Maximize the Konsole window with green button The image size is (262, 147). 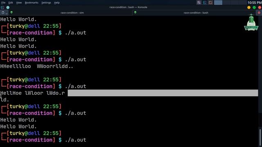coord(254,7)
